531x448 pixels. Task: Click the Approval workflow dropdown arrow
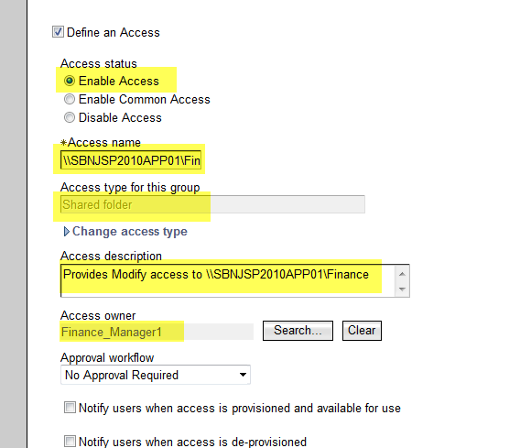tap(243, 375)
